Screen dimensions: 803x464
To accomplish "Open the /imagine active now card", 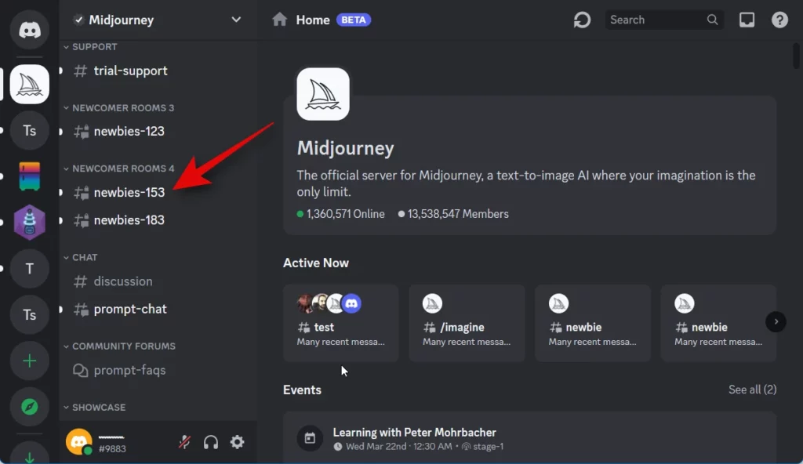I will [x=467, y=323].
